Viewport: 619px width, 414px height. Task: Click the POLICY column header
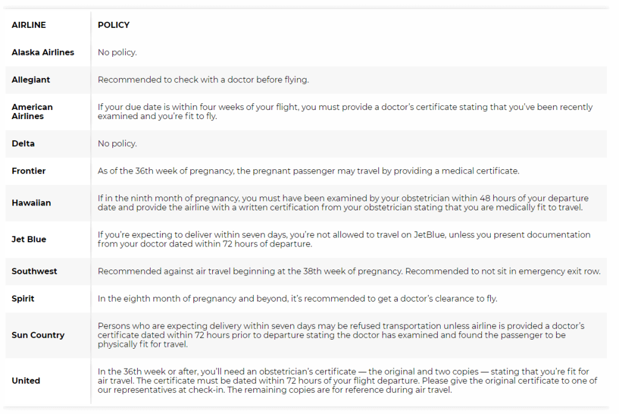[114, 25]
